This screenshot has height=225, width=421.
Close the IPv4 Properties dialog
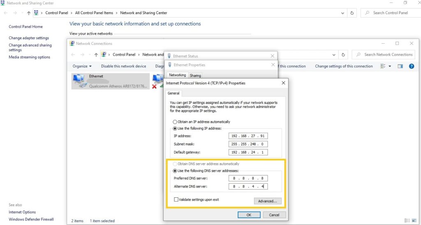coord(283,83)
